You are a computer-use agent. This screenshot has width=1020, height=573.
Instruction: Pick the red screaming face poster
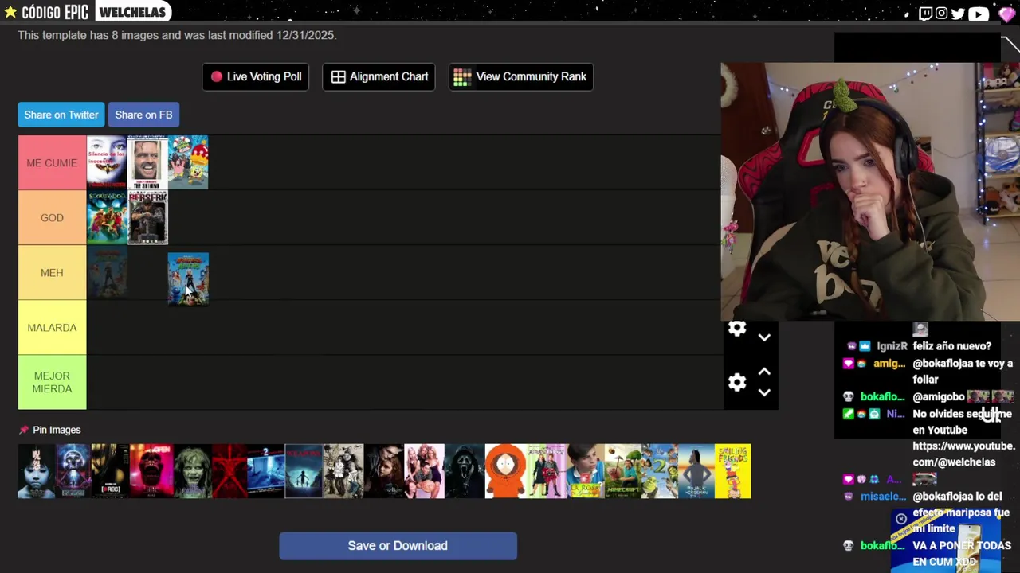coord(151,471)
